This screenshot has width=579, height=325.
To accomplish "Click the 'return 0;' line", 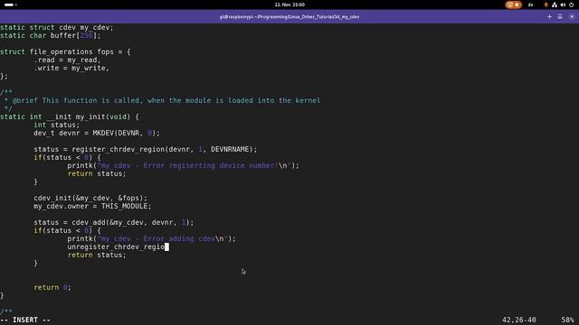I will click(x=52, y=287).
